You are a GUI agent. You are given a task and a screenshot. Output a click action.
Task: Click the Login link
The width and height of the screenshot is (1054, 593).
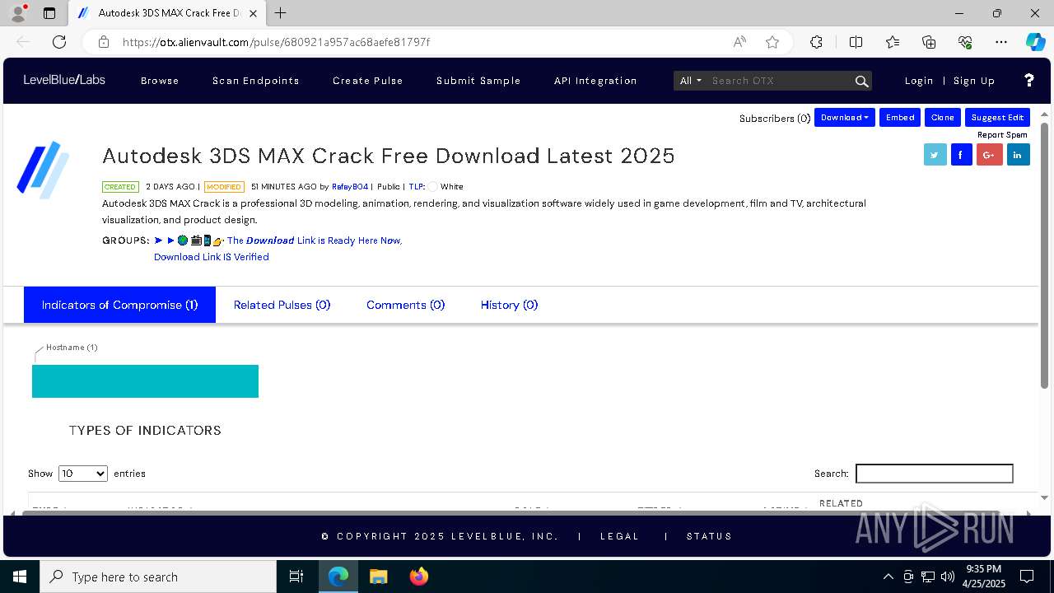click(x=919, y=81)
